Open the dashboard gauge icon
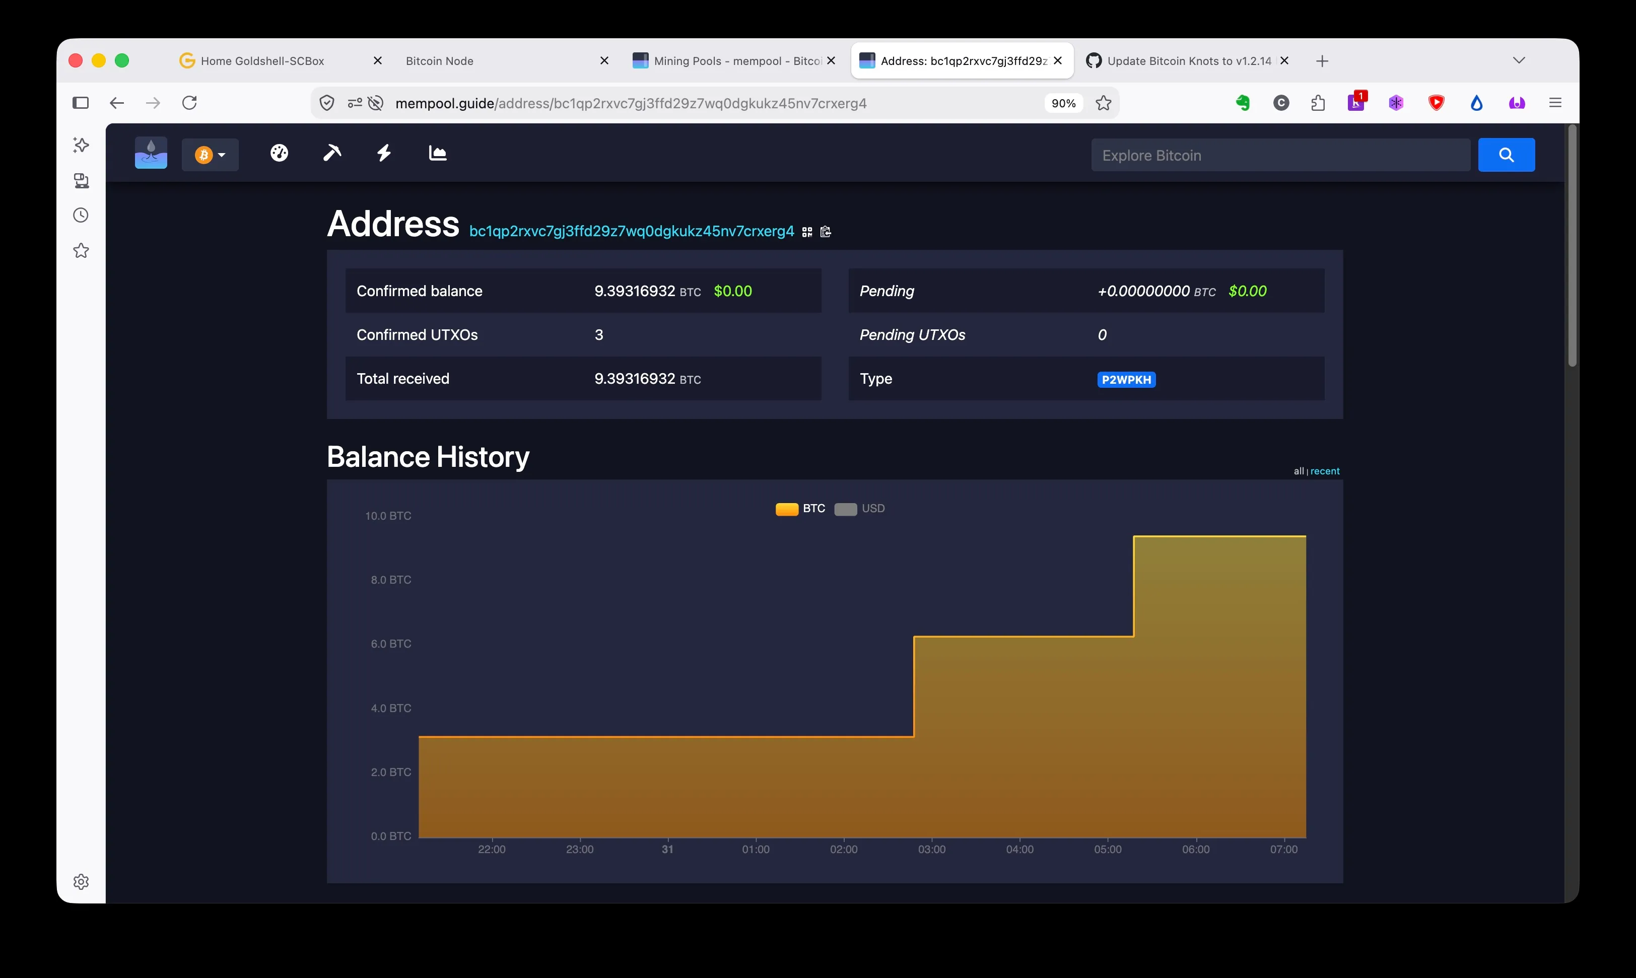The image size is (1636, 978). pos(280,154)
